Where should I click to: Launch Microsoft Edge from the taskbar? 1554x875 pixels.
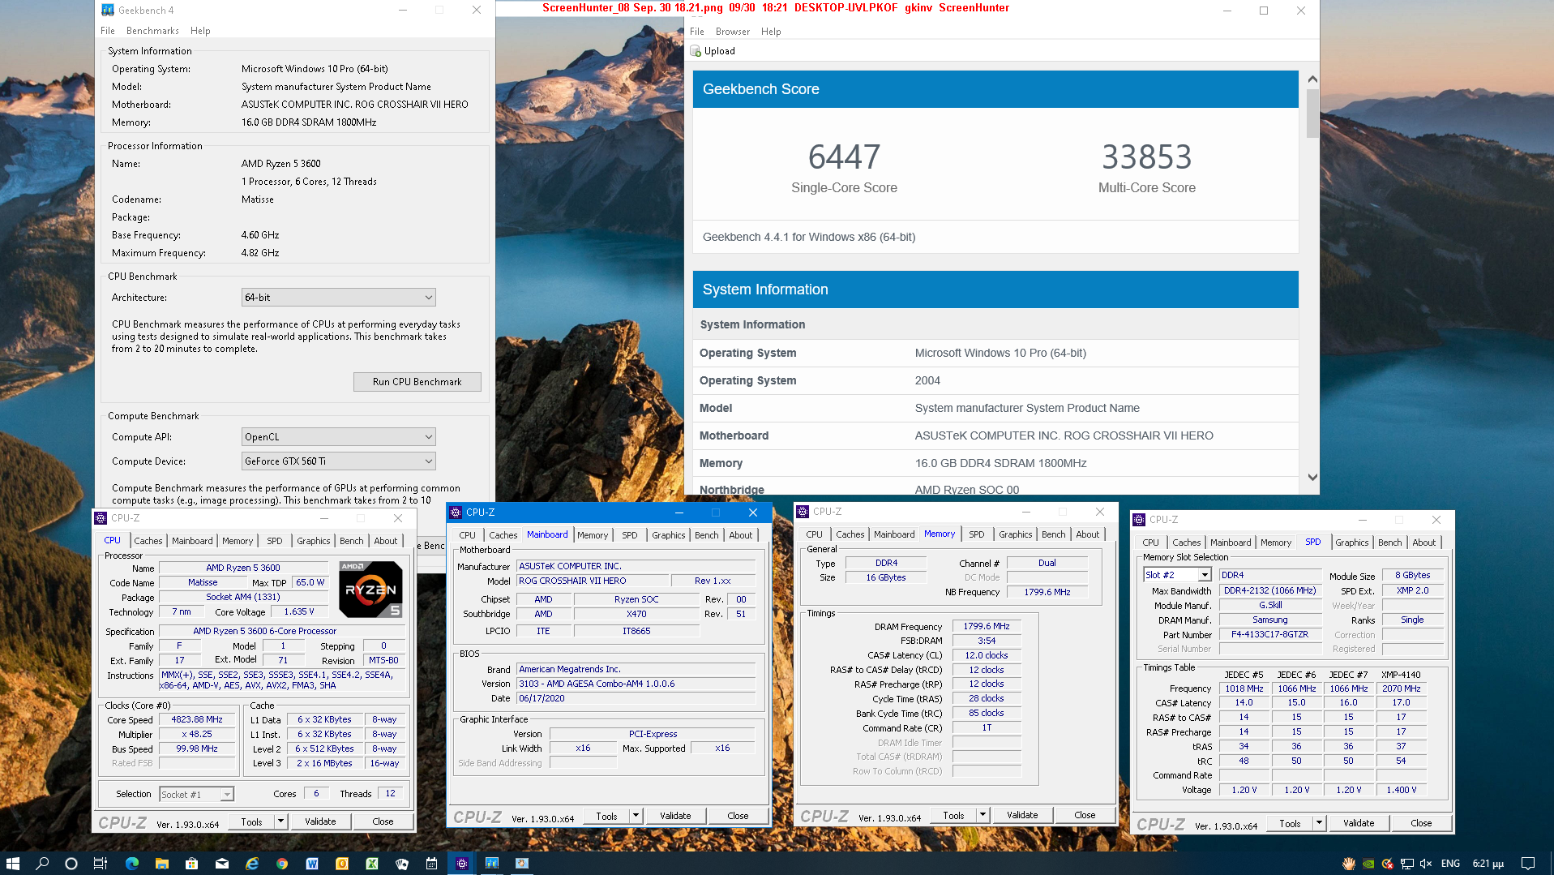coord(132,864)
